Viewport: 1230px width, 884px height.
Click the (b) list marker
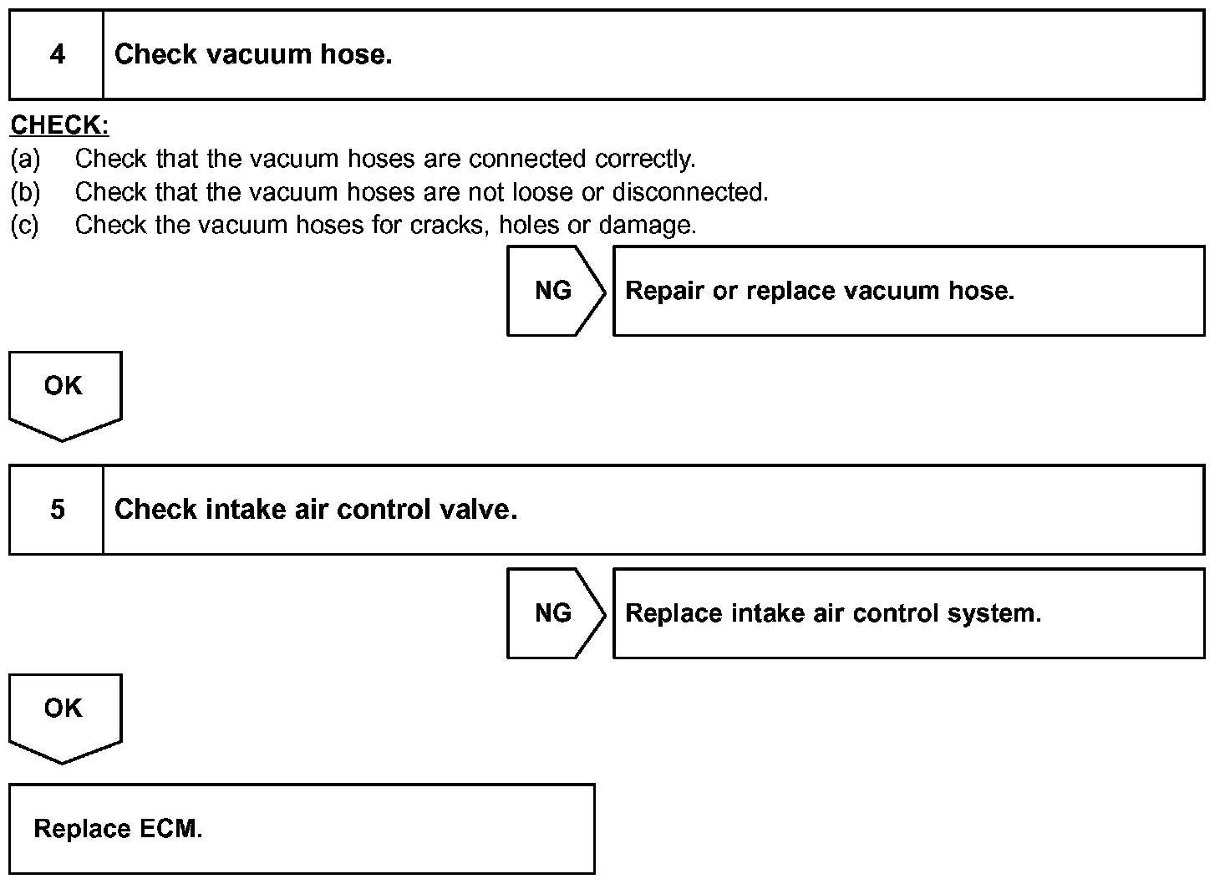click(x=25, y=192)
